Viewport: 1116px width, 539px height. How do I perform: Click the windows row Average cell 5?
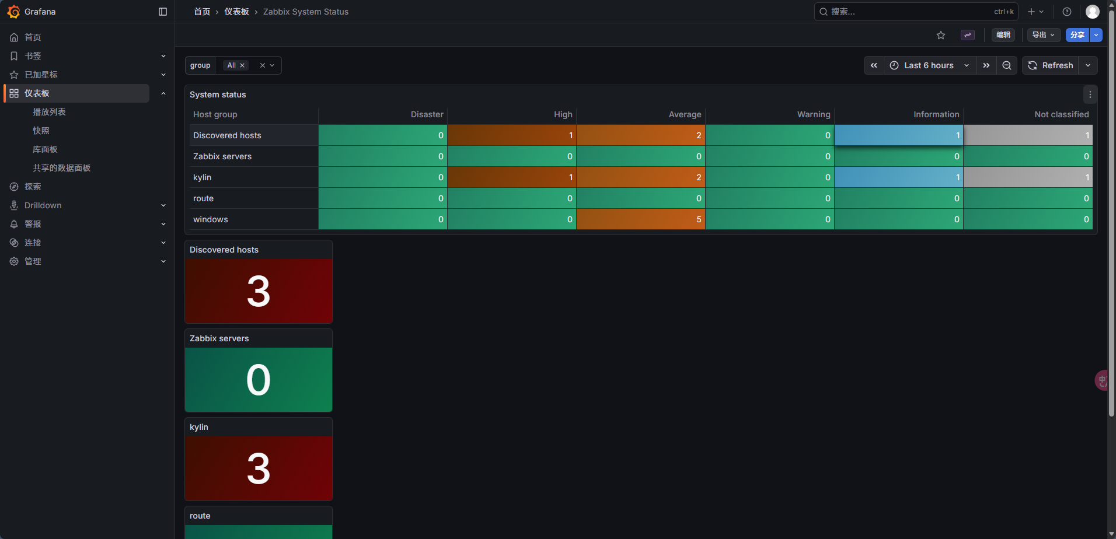(x=641, y=219)
